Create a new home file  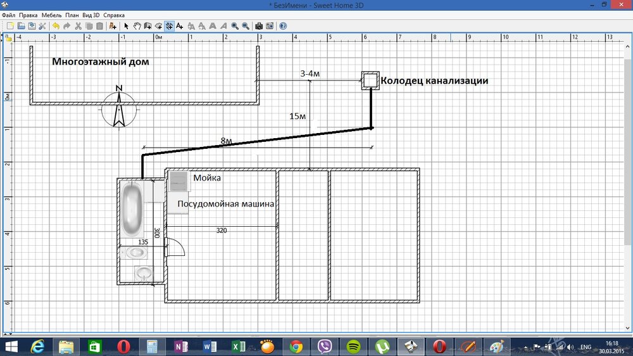point(10,26)
